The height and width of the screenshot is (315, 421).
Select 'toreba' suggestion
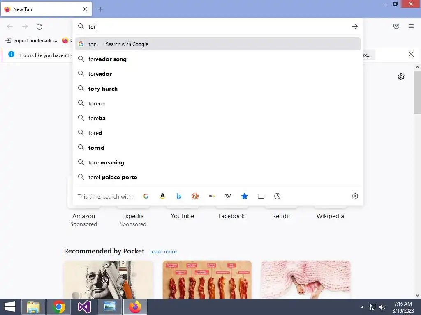218,118
